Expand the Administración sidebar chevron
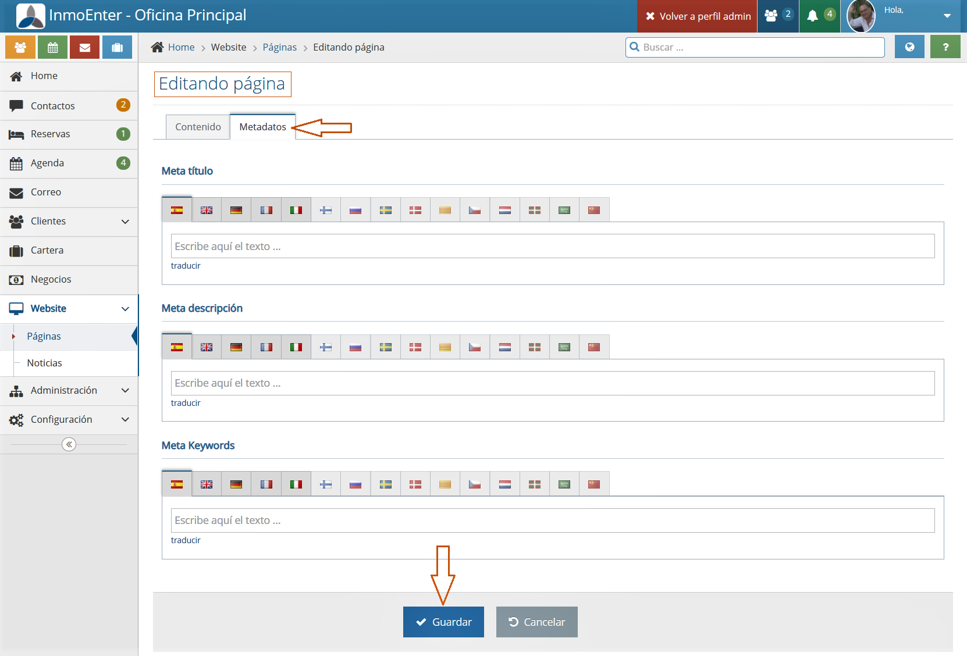Screen dimensions: 967x656 click(x=125, y=391)
